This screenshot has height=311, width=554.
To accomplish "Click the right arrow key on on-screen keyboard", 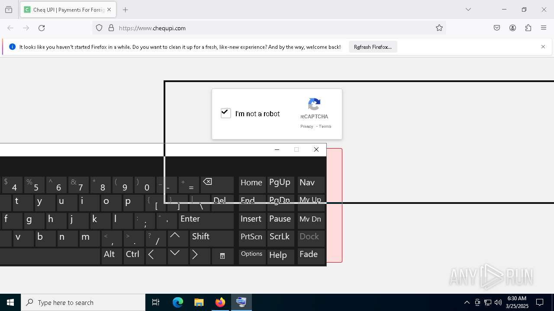I will [200, 256].
